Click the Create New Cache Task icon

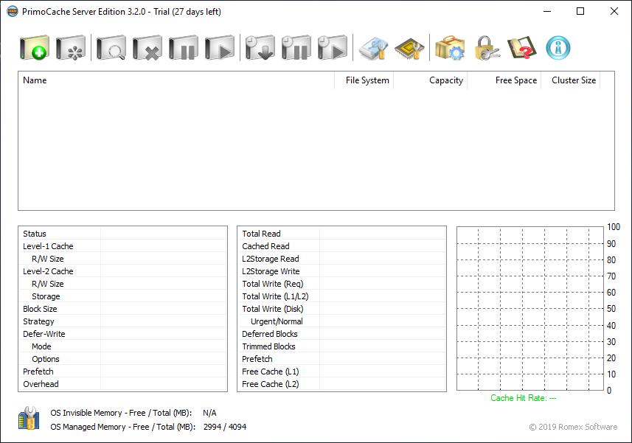35,49
